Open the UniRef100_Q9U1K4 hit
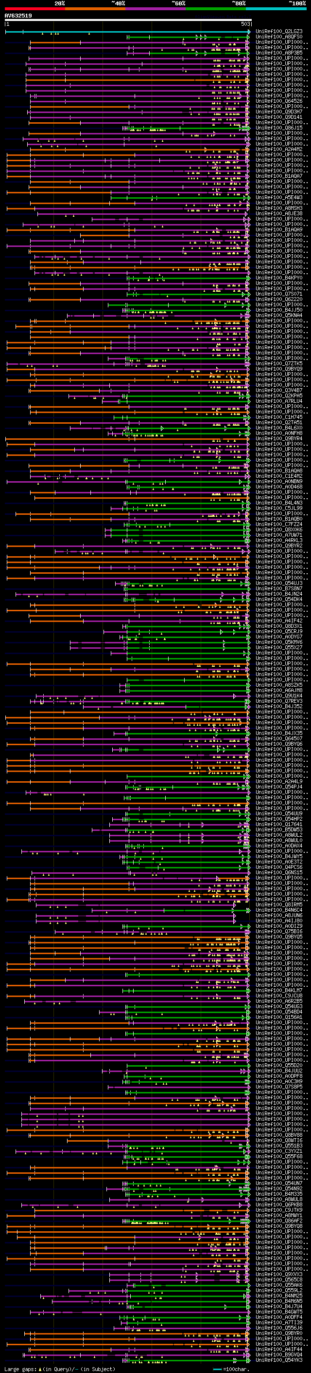This screenshot has height=1373, width=311. [x=278, y=696]
